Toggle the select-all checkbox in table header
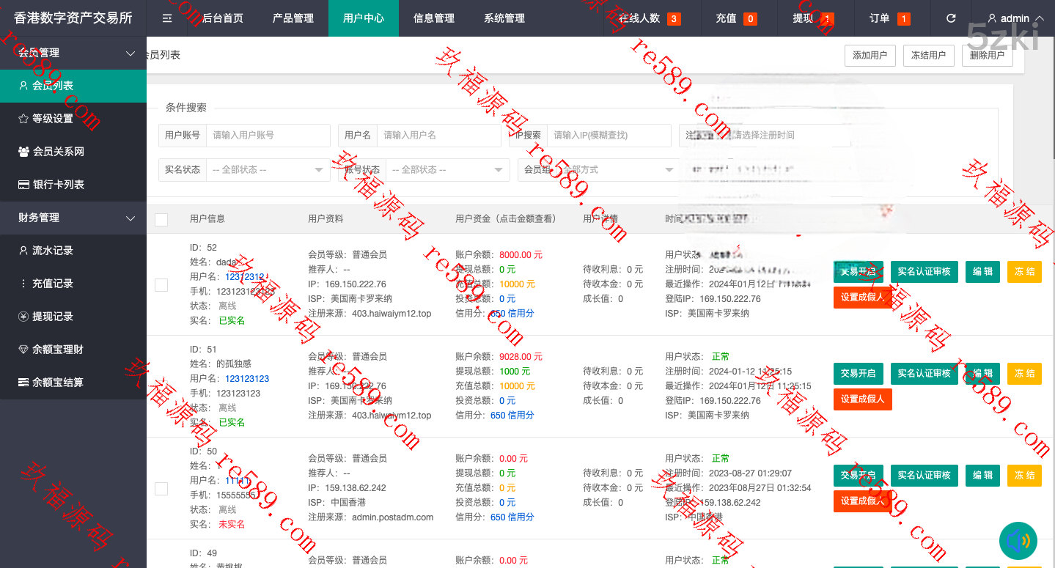This screenshot has width=1055, height=568. click(x=161, y=219)
